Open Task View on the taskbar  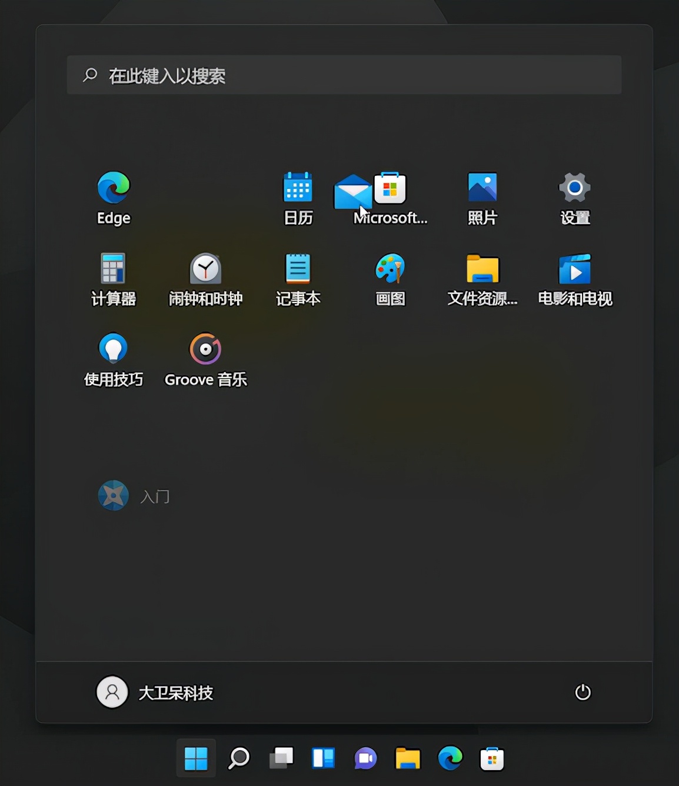tap(281, 759)
